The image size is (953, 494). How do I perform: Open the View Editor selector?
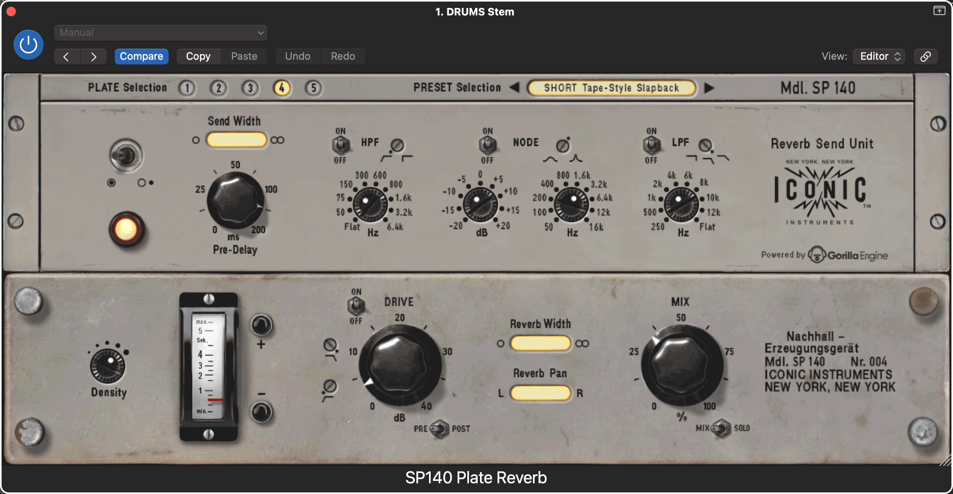(x=878, y=56)
